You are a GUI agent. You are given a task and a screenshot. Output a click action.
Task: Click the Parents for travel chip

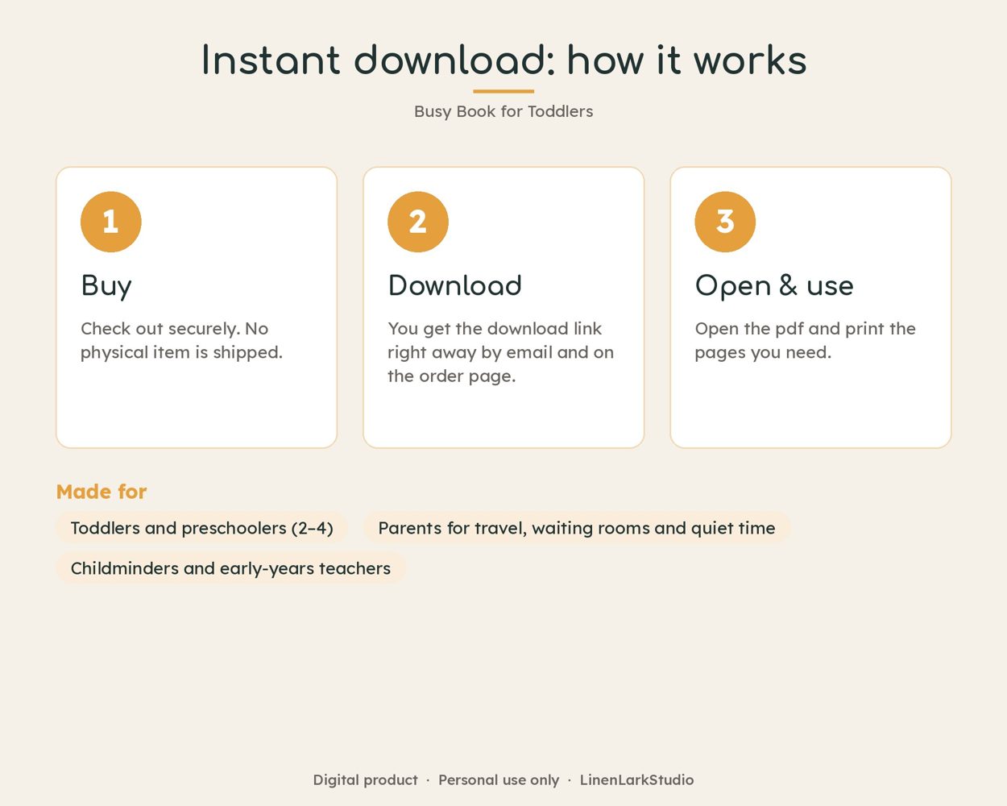(x=577, y=528)
